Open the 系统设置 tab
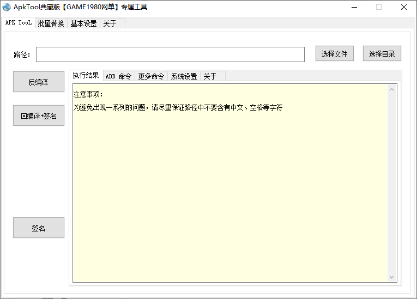417x299 pixels. point(184,76)
